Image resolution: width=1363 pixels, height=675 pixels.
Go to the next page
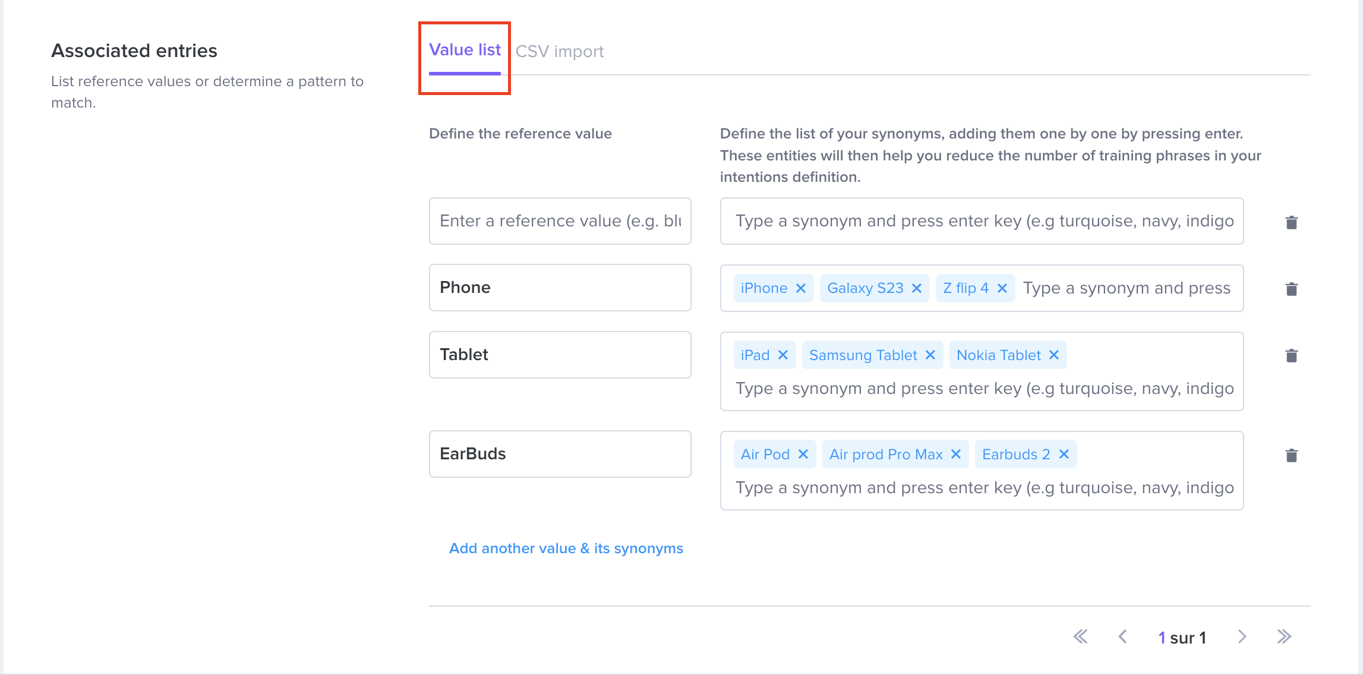pos(1242,637)
